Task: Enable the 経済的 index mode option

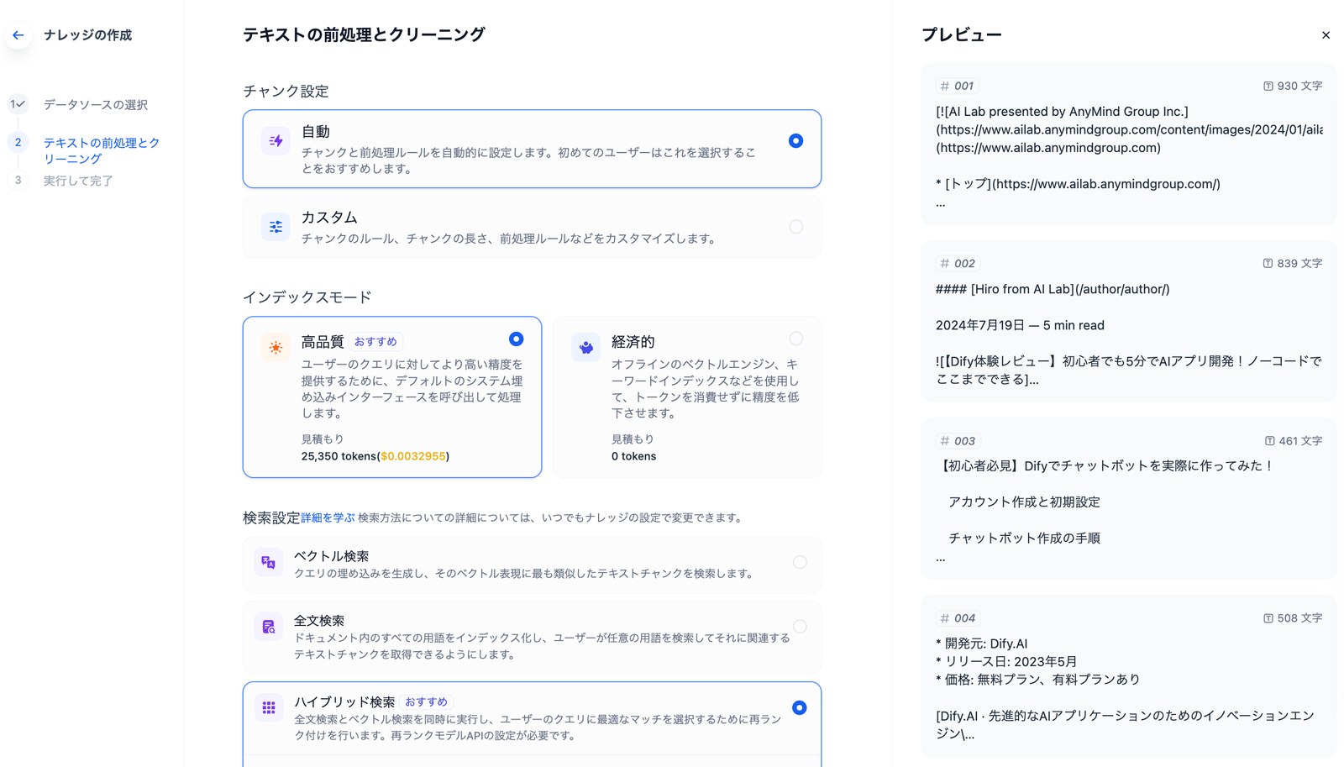Action: (x=795, y=339)
